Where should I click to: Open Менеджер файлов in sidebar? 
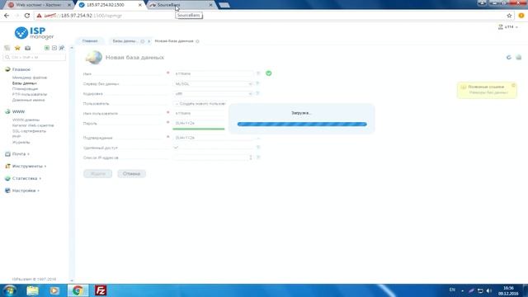tap(30, 78)
